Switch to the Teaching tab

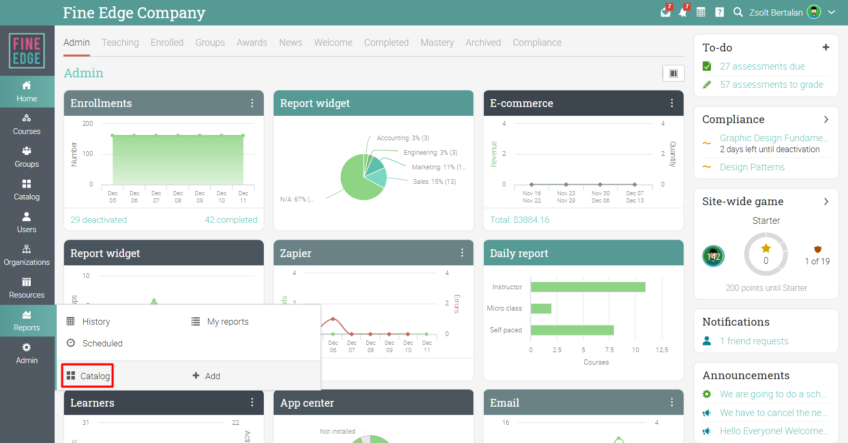tap(120, 43)
